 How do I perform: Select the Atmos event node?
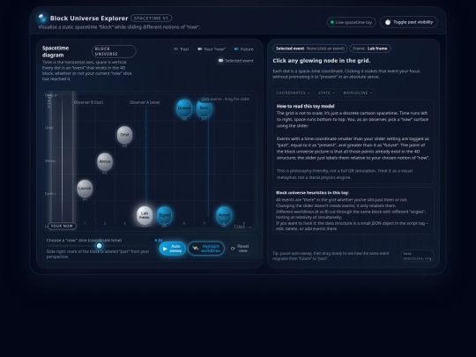[x=105, y=161]
